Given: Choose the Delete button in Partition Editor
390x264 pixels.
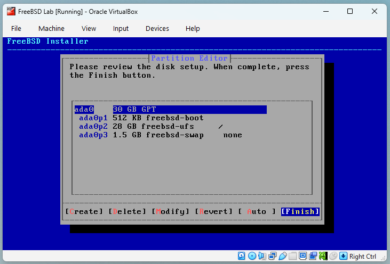Looking at the screenshot, I should point(127,211).
